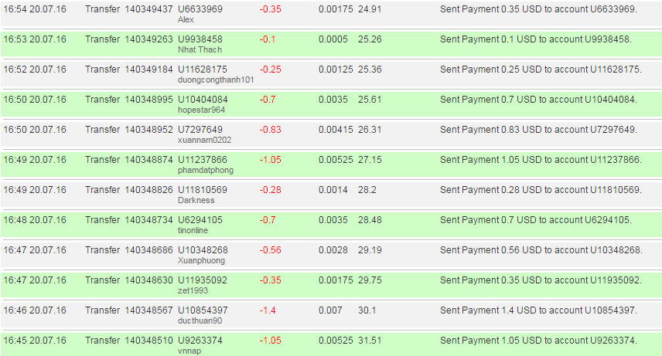This screenshot has width=662, height=356.
Task: Click batch number 140348874
Action: point(148,159)
